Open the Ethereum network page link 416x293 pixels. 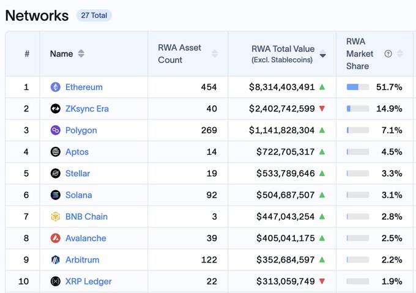click(84, 87)
